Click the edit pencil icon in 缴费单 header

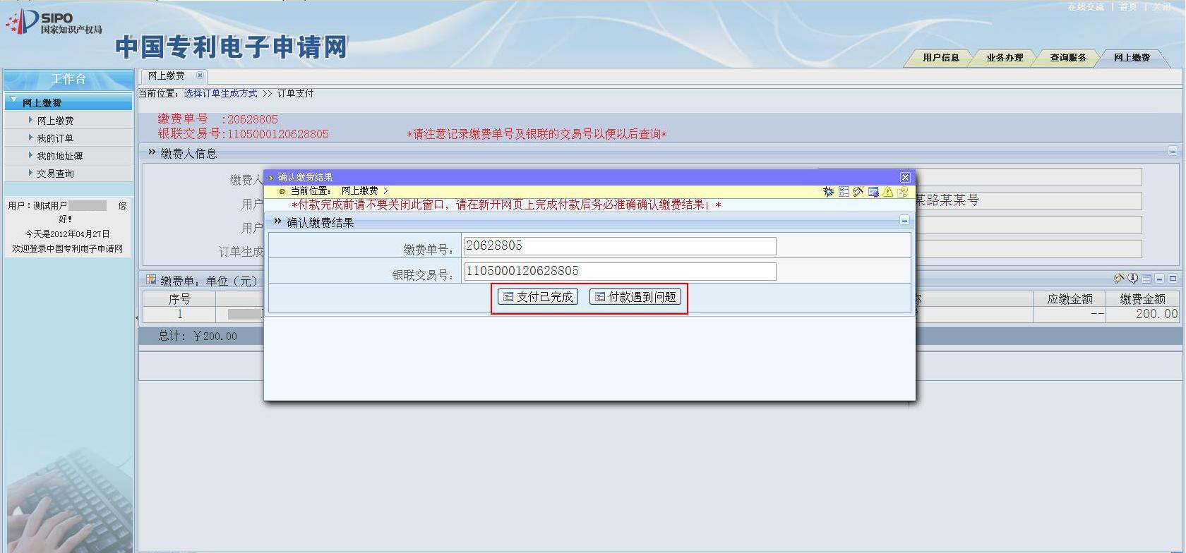click(1118, 279)
